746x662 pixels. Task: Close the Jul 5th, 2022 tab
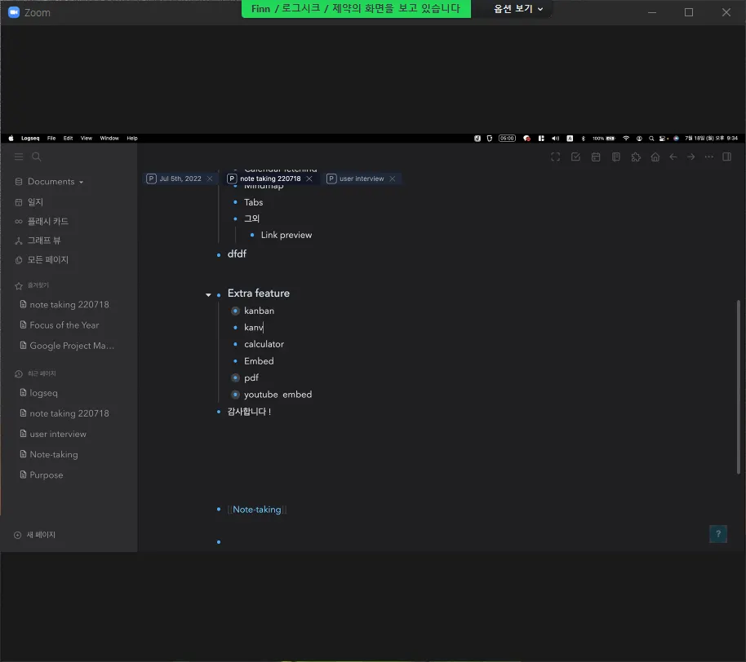tap(209, 179)
